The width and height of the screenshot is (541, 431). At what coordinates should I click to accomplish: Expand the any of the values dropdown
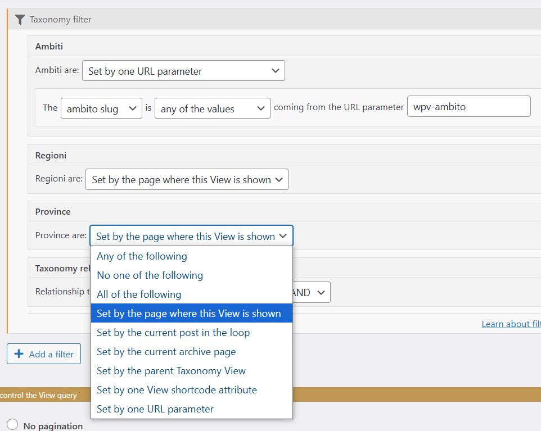(212, 108)
